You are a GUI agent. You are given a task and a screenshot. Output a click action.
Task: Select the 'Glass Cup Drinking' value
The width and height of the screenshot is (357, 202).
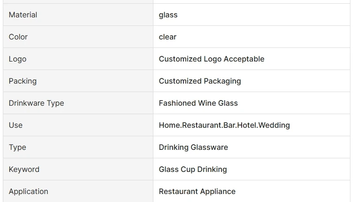click(193, 170)
